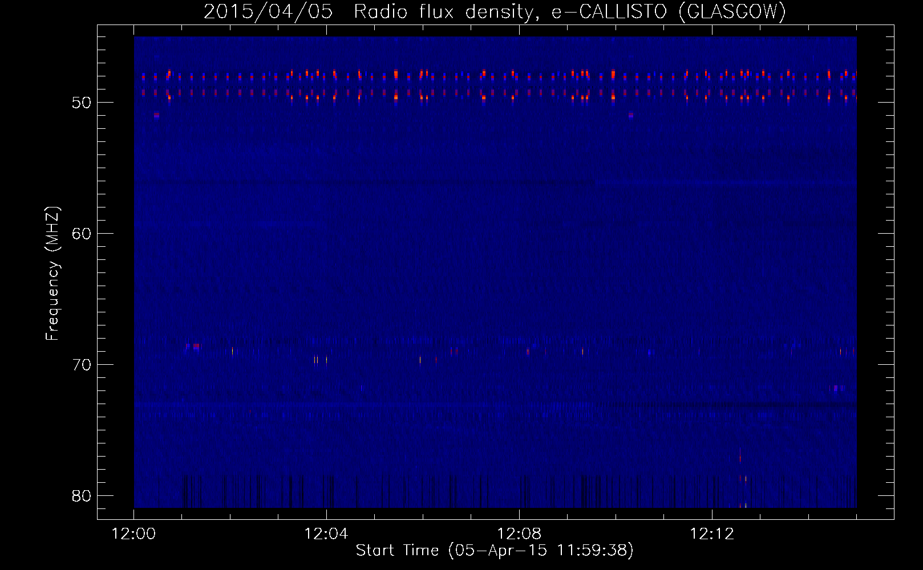Click the 12:04 time tick label

tap(326, 534)
